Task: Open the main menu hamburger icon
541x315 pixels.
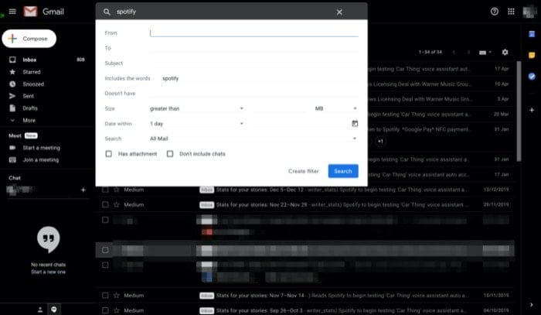Action: tap(12, 12)
